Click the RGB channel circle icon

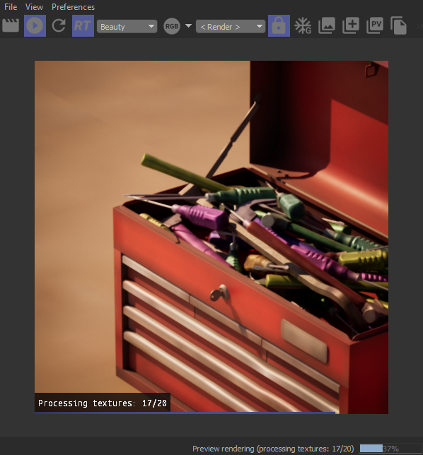click(172, 26)
